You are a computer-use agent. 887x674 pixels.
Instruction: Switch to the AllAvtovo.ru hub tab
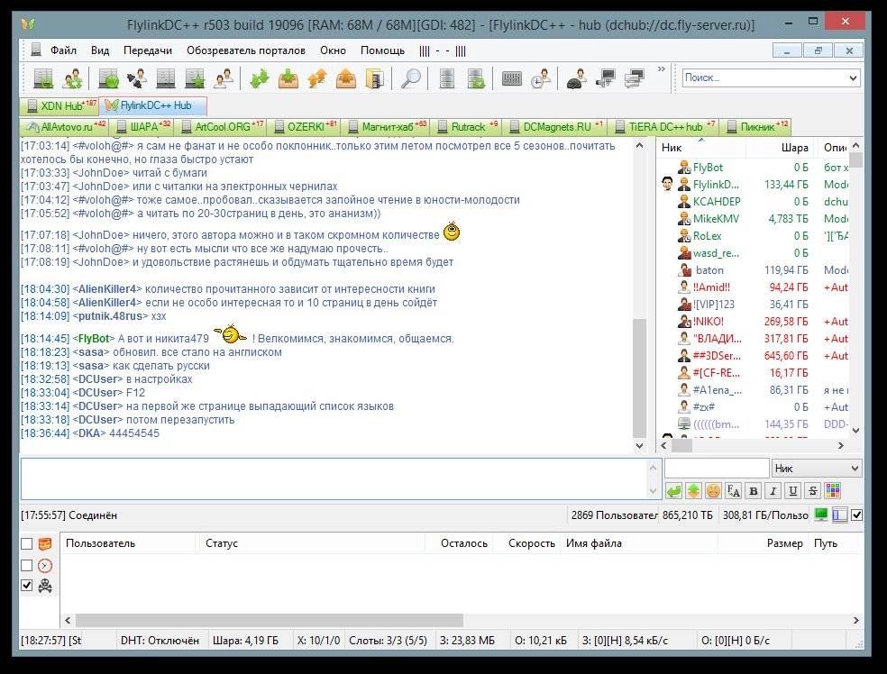(65, 127)
